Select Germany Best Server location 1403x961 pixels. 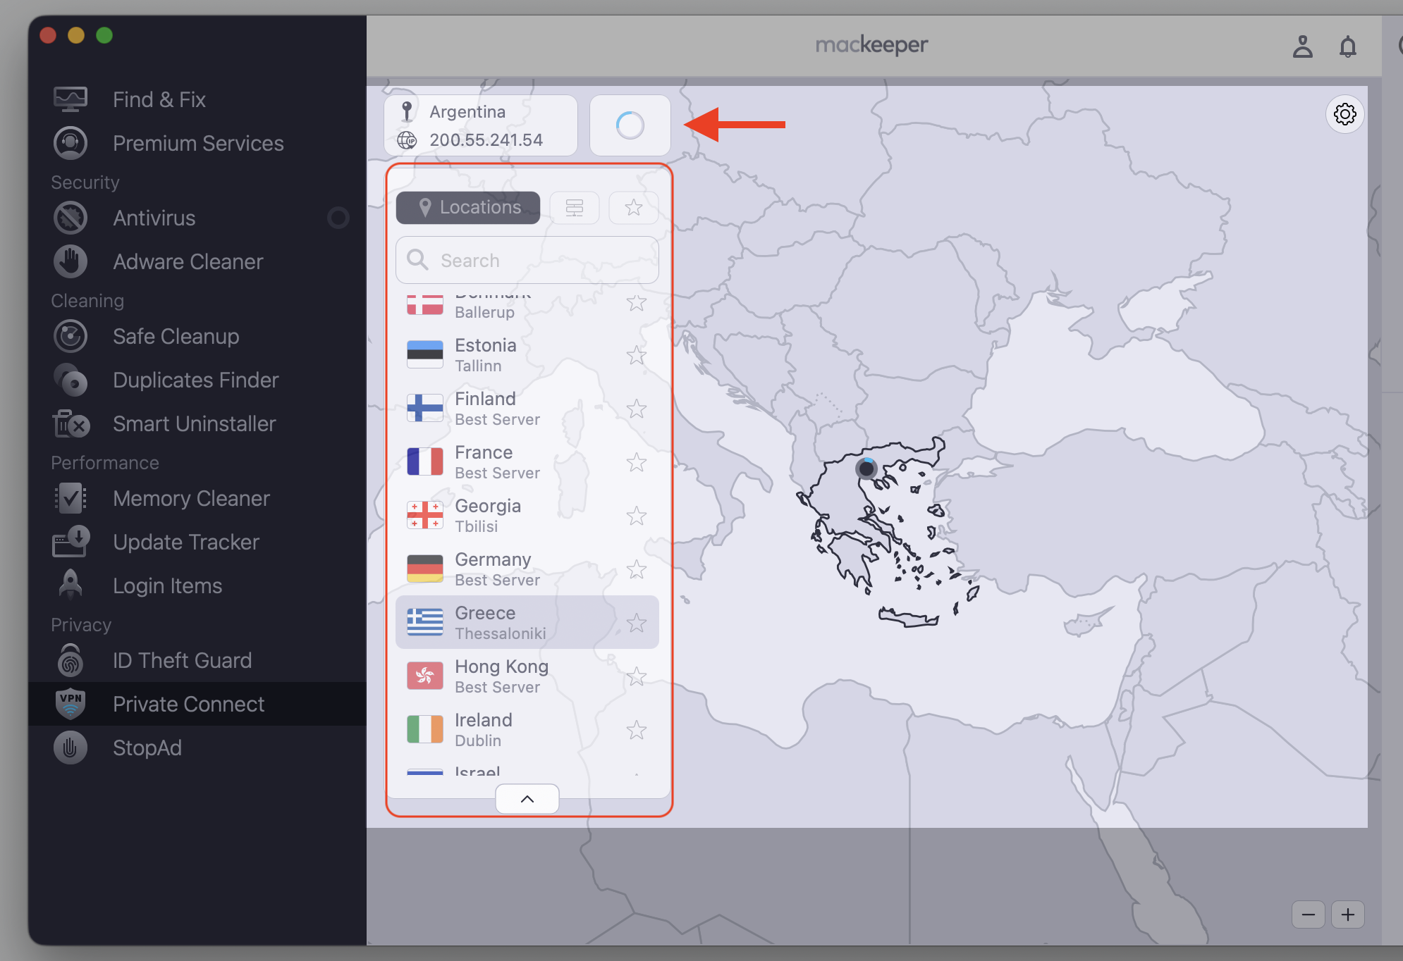[x=527, y=569]
